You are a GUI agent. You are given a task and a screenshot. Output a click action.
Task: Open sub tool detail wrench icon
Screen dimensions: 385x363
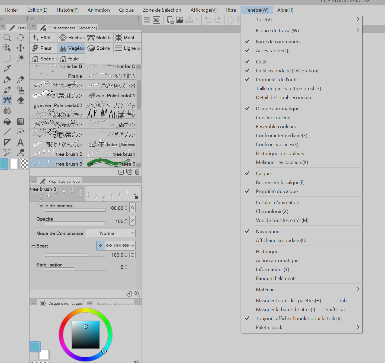coord(137,294)
